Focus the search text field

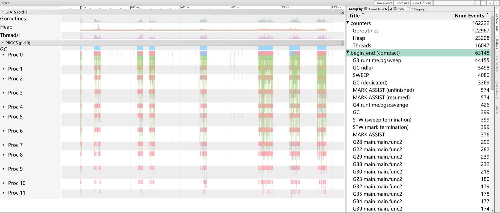pyautogui.click(x=453, y=3)
